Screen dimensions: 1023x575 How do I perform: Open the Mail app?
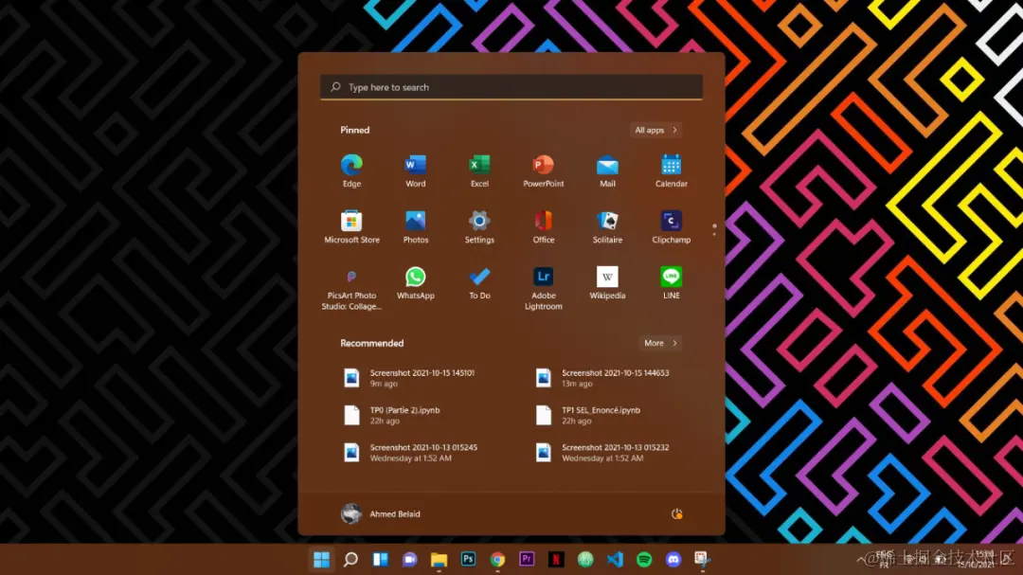[x=607, y=171]
